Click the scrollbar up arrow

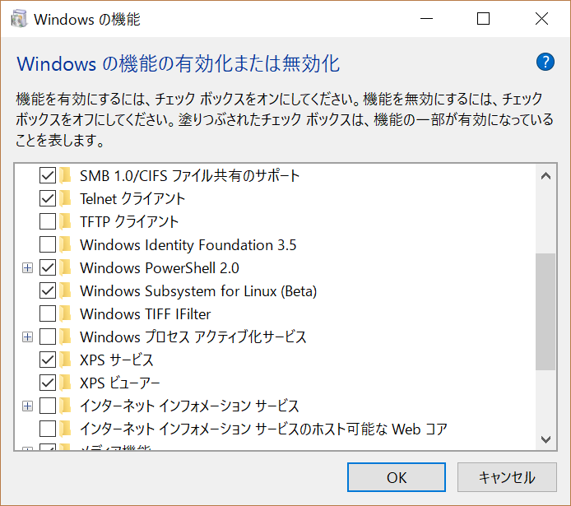click(545, 177)
